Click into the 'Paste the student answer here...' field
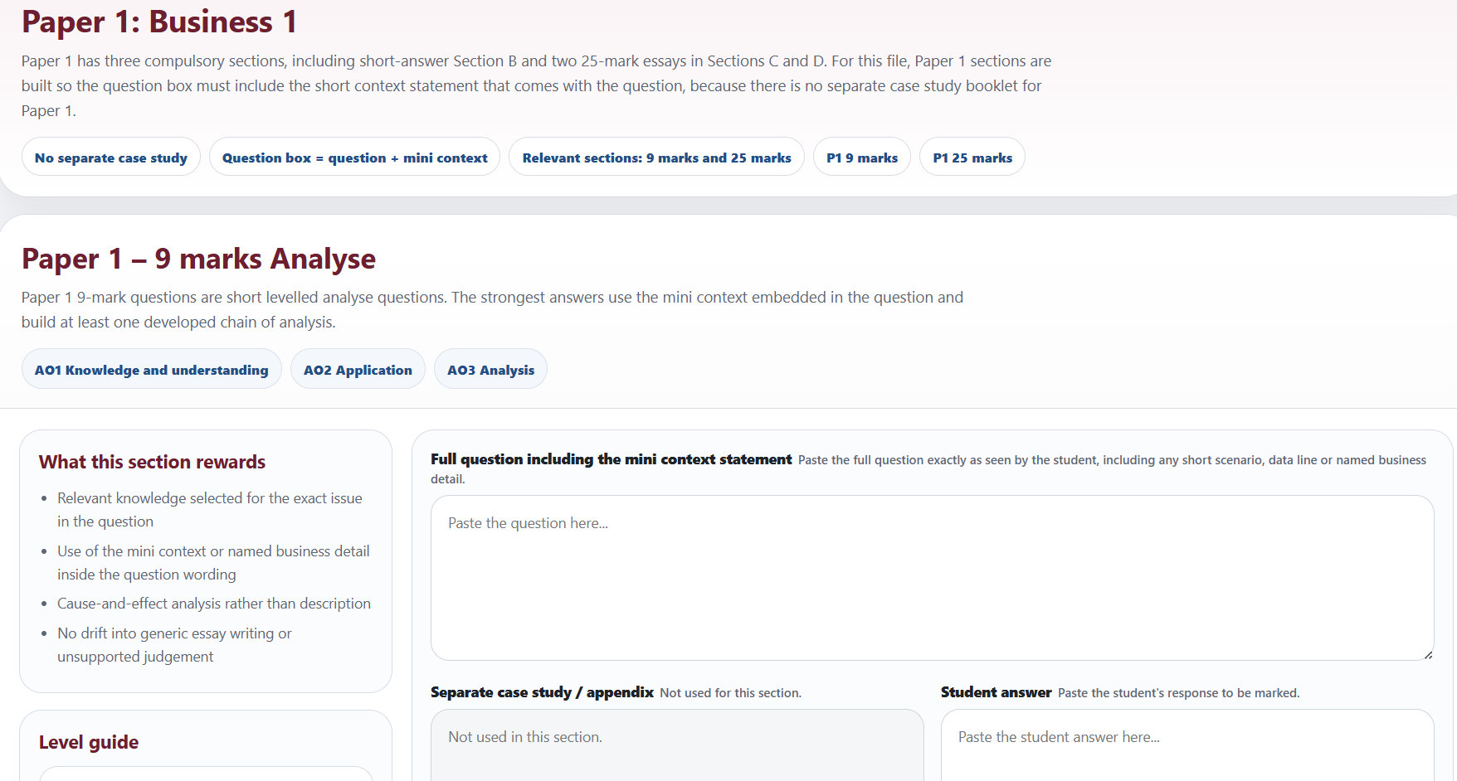 coord(1187,746)
